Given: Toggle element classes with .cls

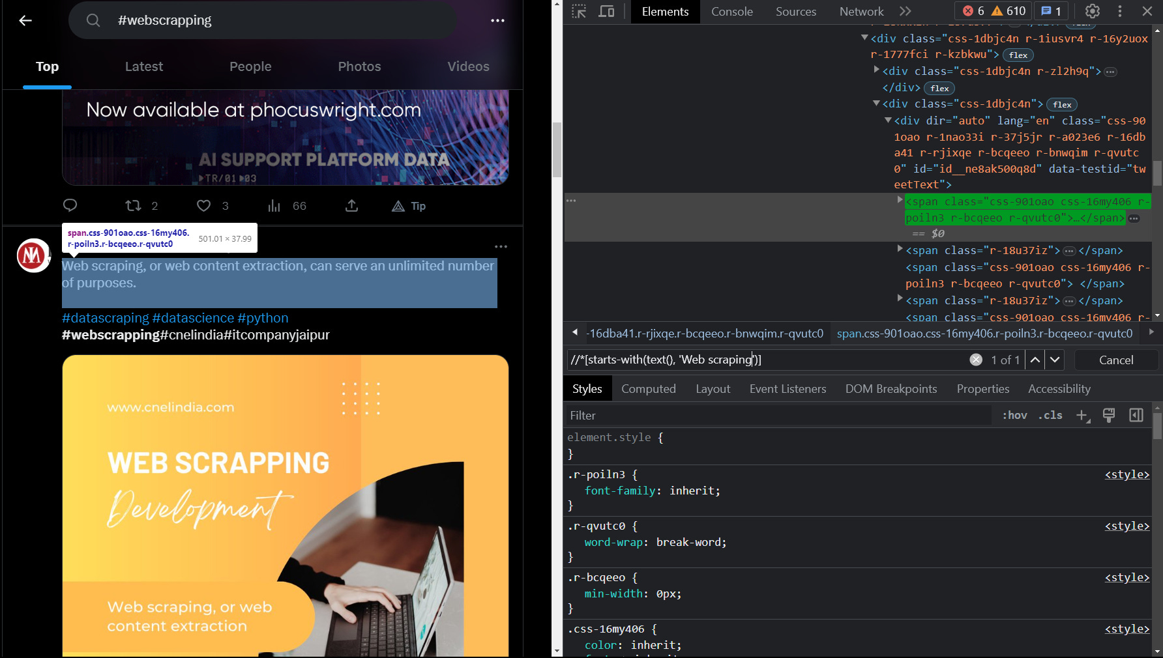Looking at the screenshot, I should [1050, 415].
